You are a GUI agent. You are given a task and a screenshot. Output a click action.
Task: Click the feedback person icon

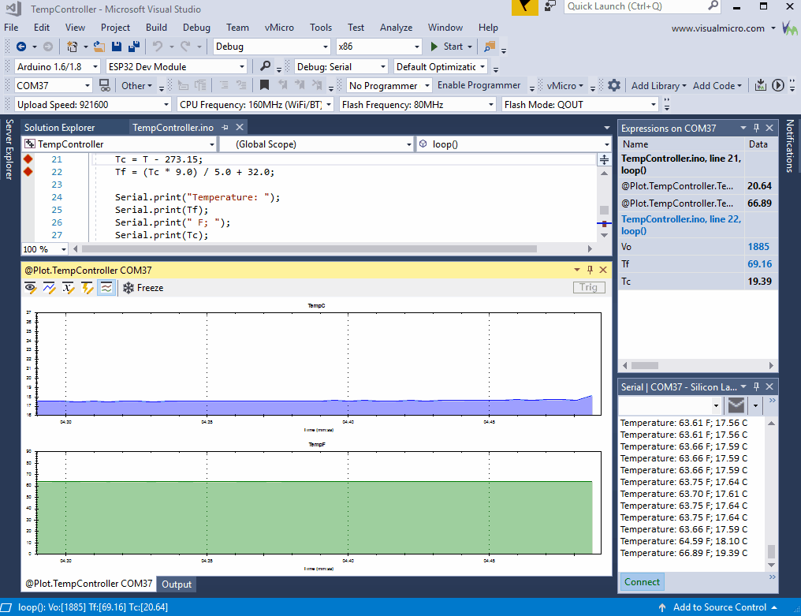(550, 6)
